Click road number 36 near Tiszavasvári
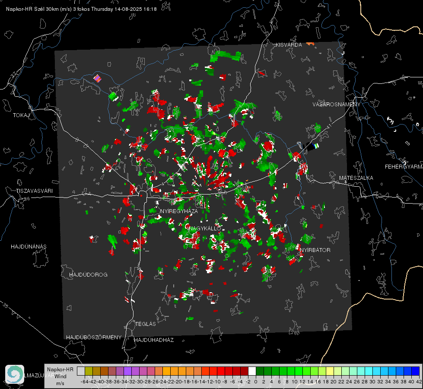423x389 pixels. coord(27,199)
